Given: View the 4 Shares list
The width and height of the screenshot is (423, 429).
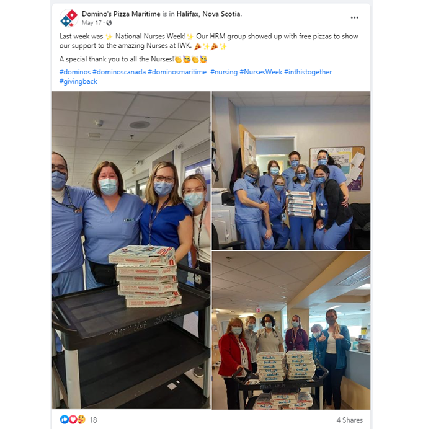Looking at the screenshot, I should click(350, 420).
